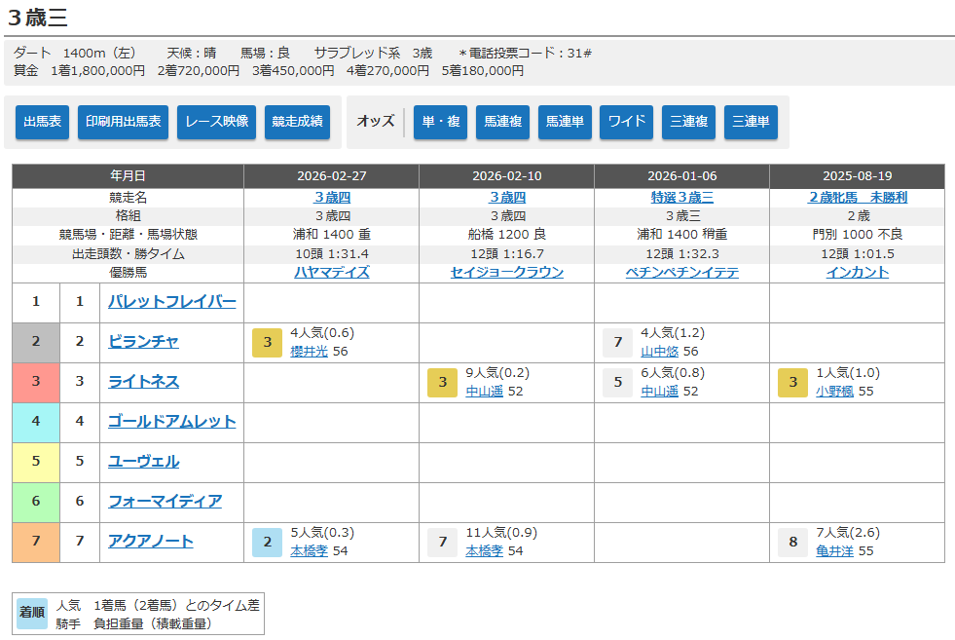This screenshot has width=955, height=640.
Task: Show ワイド odds
Action: tap(626, 122)
